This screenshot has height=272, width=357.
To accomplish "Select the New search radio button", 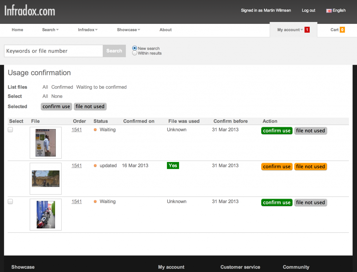I will pyautogui.click(x=135, y=48).
